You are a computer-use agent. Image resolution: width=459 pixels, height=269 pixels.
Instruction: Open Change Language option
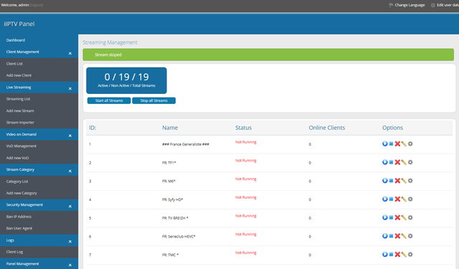[410, 5]
